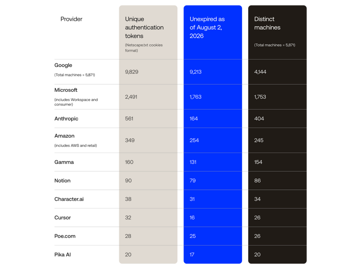
Task: Click the Provider column header
Action: pos(71,19)
